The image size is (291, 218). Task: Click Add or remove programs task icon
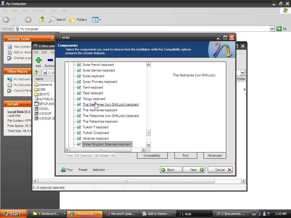coord(10,53)
